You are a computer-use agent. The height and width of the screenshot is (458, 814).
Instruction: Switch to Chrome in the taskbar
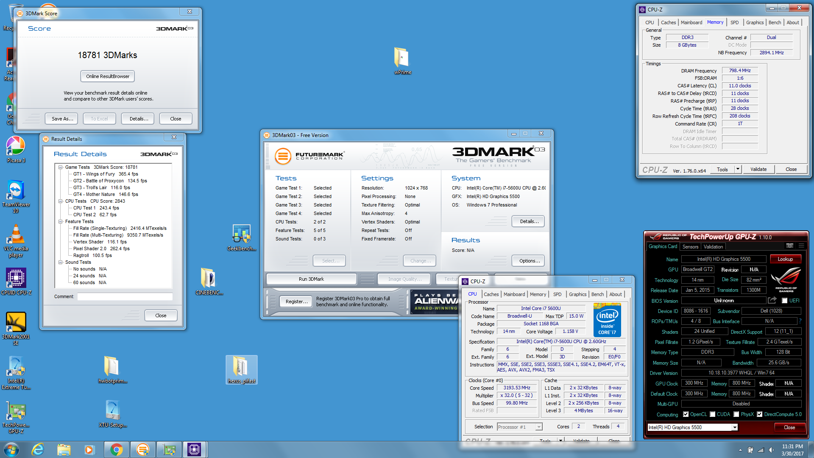point(117,449)
